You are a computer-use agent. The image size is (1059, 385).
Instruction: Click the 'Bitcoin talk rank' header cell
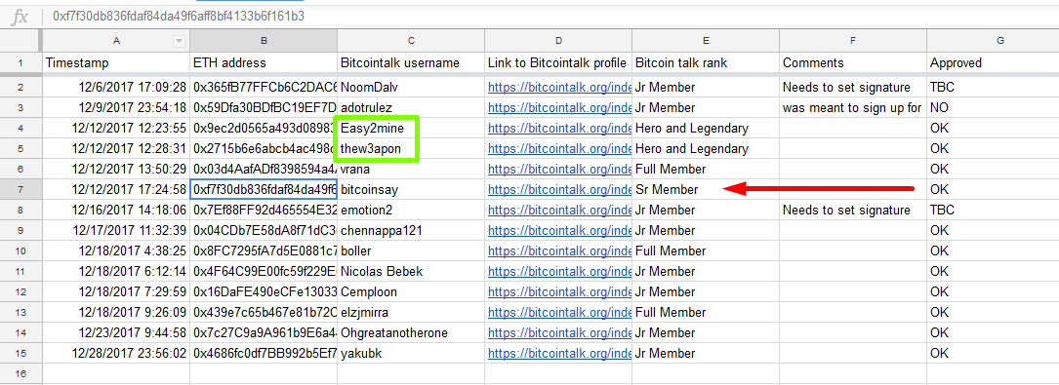(706, 62)
